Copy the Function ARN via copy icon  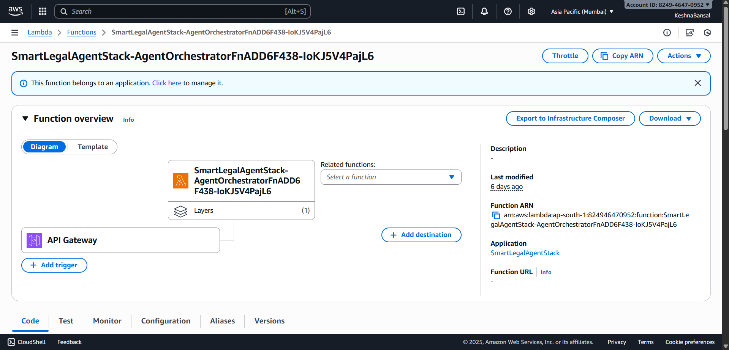pos(496,215)
